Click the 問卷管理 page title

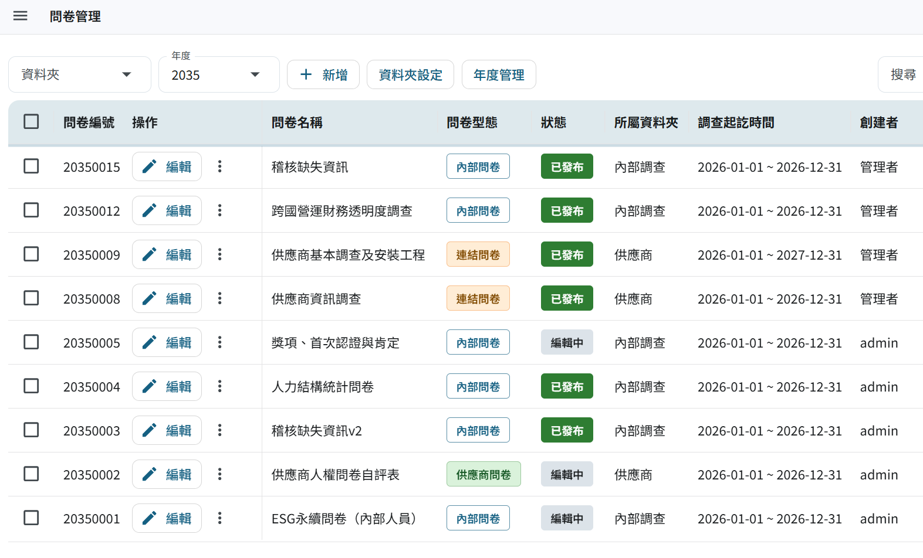75,16
